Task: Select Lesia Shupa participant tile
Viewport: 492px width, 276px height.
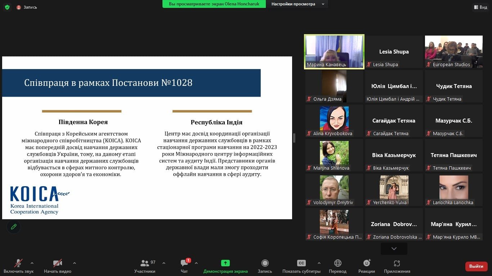Action: click(x=394, y=52)
